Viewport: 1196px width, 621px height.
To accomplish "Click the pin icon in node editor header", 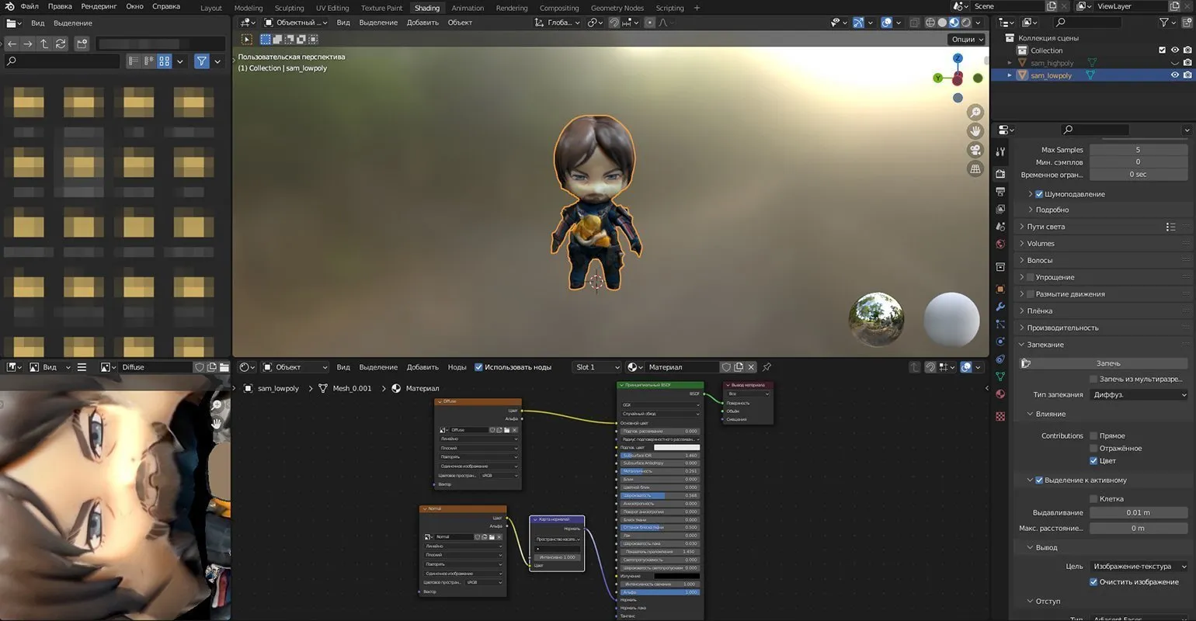I will tap(767, 367).
